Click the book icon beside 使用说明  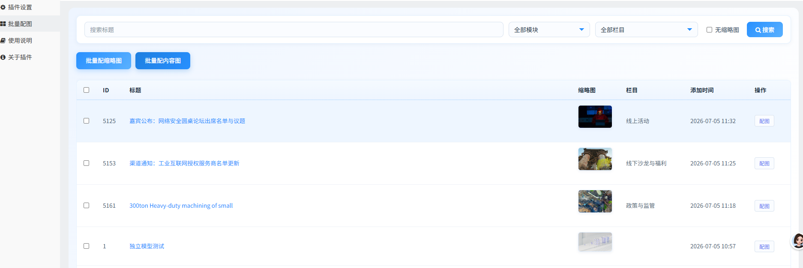coord(3,41)
